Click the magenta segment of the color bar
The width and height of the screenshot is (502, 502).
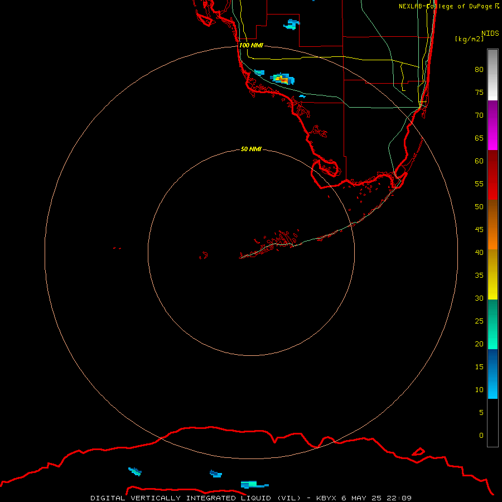tap(493, 126)
